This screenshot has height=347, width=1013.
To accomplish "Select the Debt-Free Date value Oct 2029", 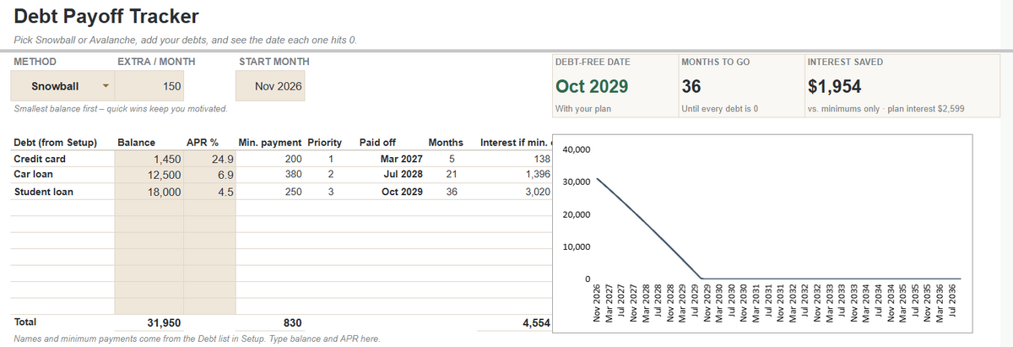I will click(x=591, y=86).
